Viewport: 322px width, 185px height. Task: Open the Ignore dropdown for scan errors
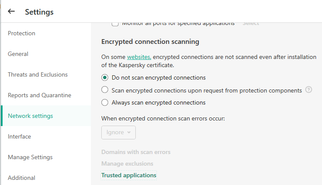[119, 133]
